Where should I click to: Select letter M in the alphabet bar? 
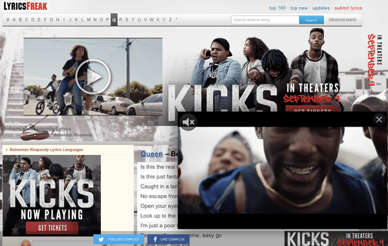(89, 19)
